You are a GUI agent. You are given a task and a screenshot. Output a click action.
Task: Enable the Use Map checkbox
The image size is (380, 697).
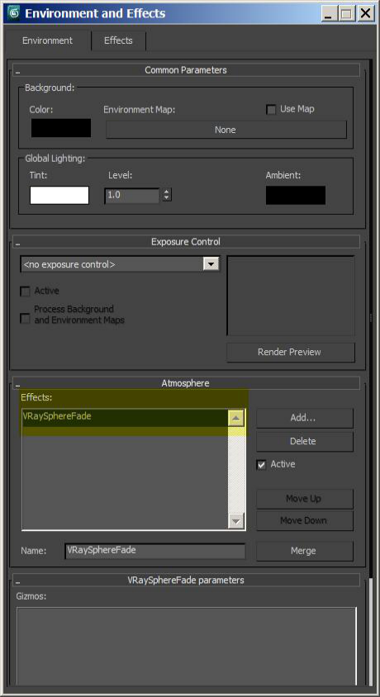pyautogui.click(x=271, y=109)
